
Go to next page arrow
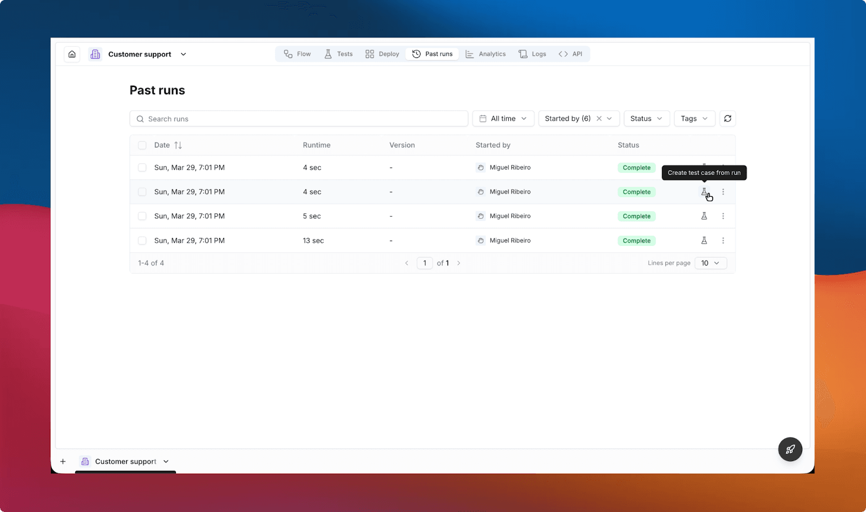point(459,263)
